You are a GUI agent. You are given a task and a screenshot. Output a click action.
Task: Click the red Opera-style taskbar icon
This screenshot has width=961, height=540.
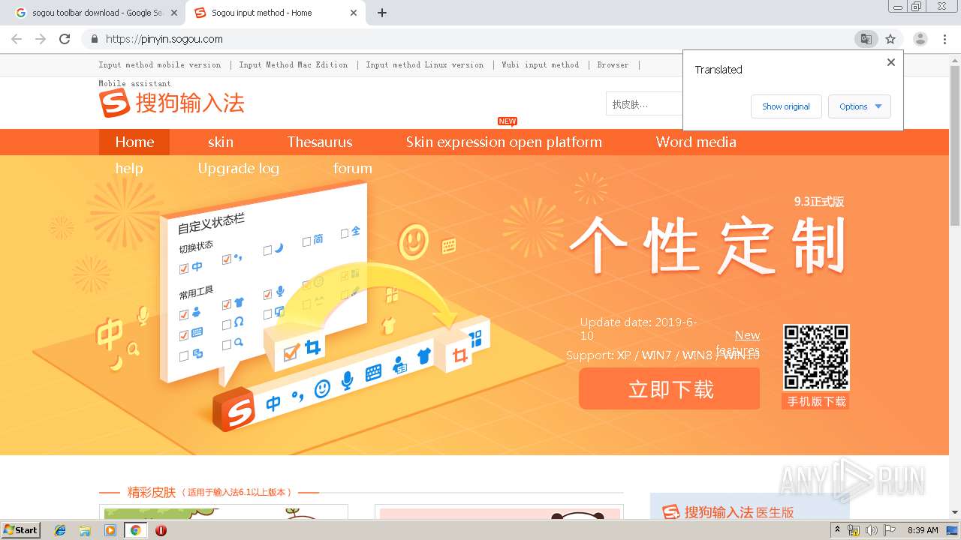coord(161,530)
